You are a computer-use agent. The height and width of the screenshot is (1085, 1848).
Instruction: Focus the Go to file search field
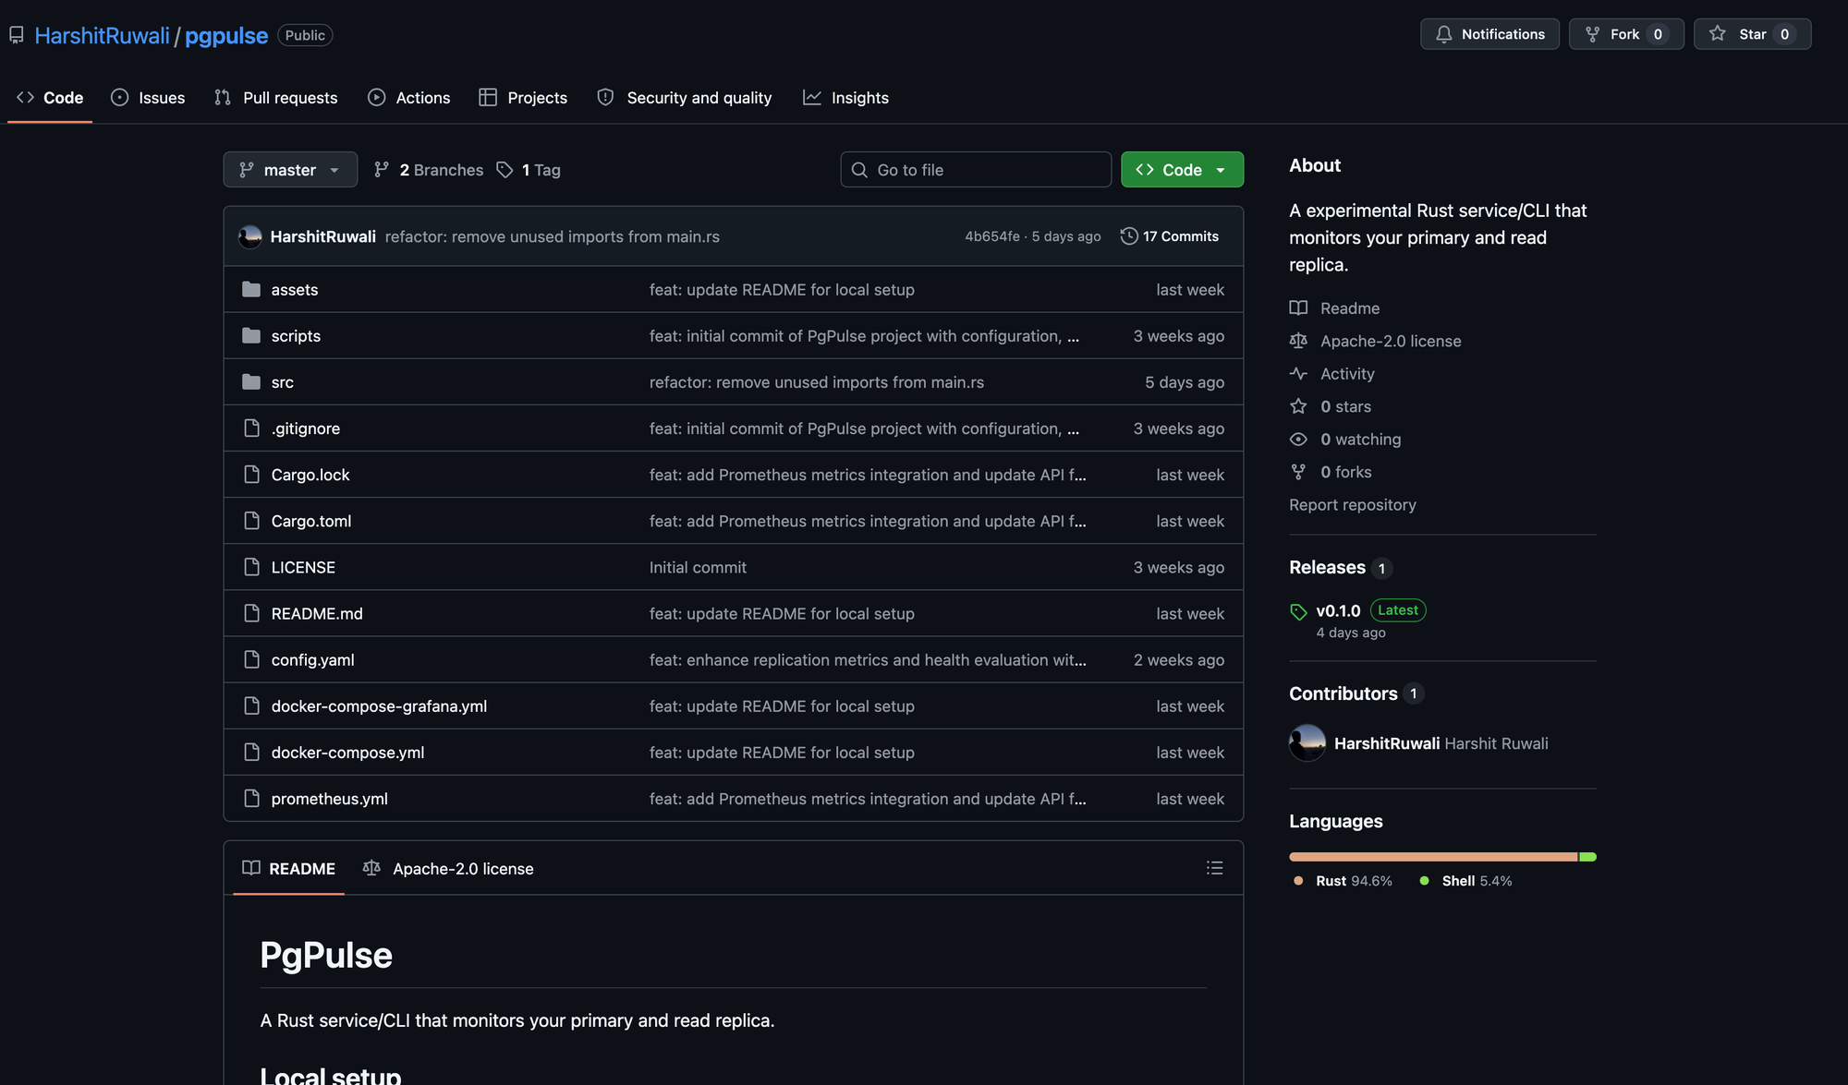tap(976, 170)
